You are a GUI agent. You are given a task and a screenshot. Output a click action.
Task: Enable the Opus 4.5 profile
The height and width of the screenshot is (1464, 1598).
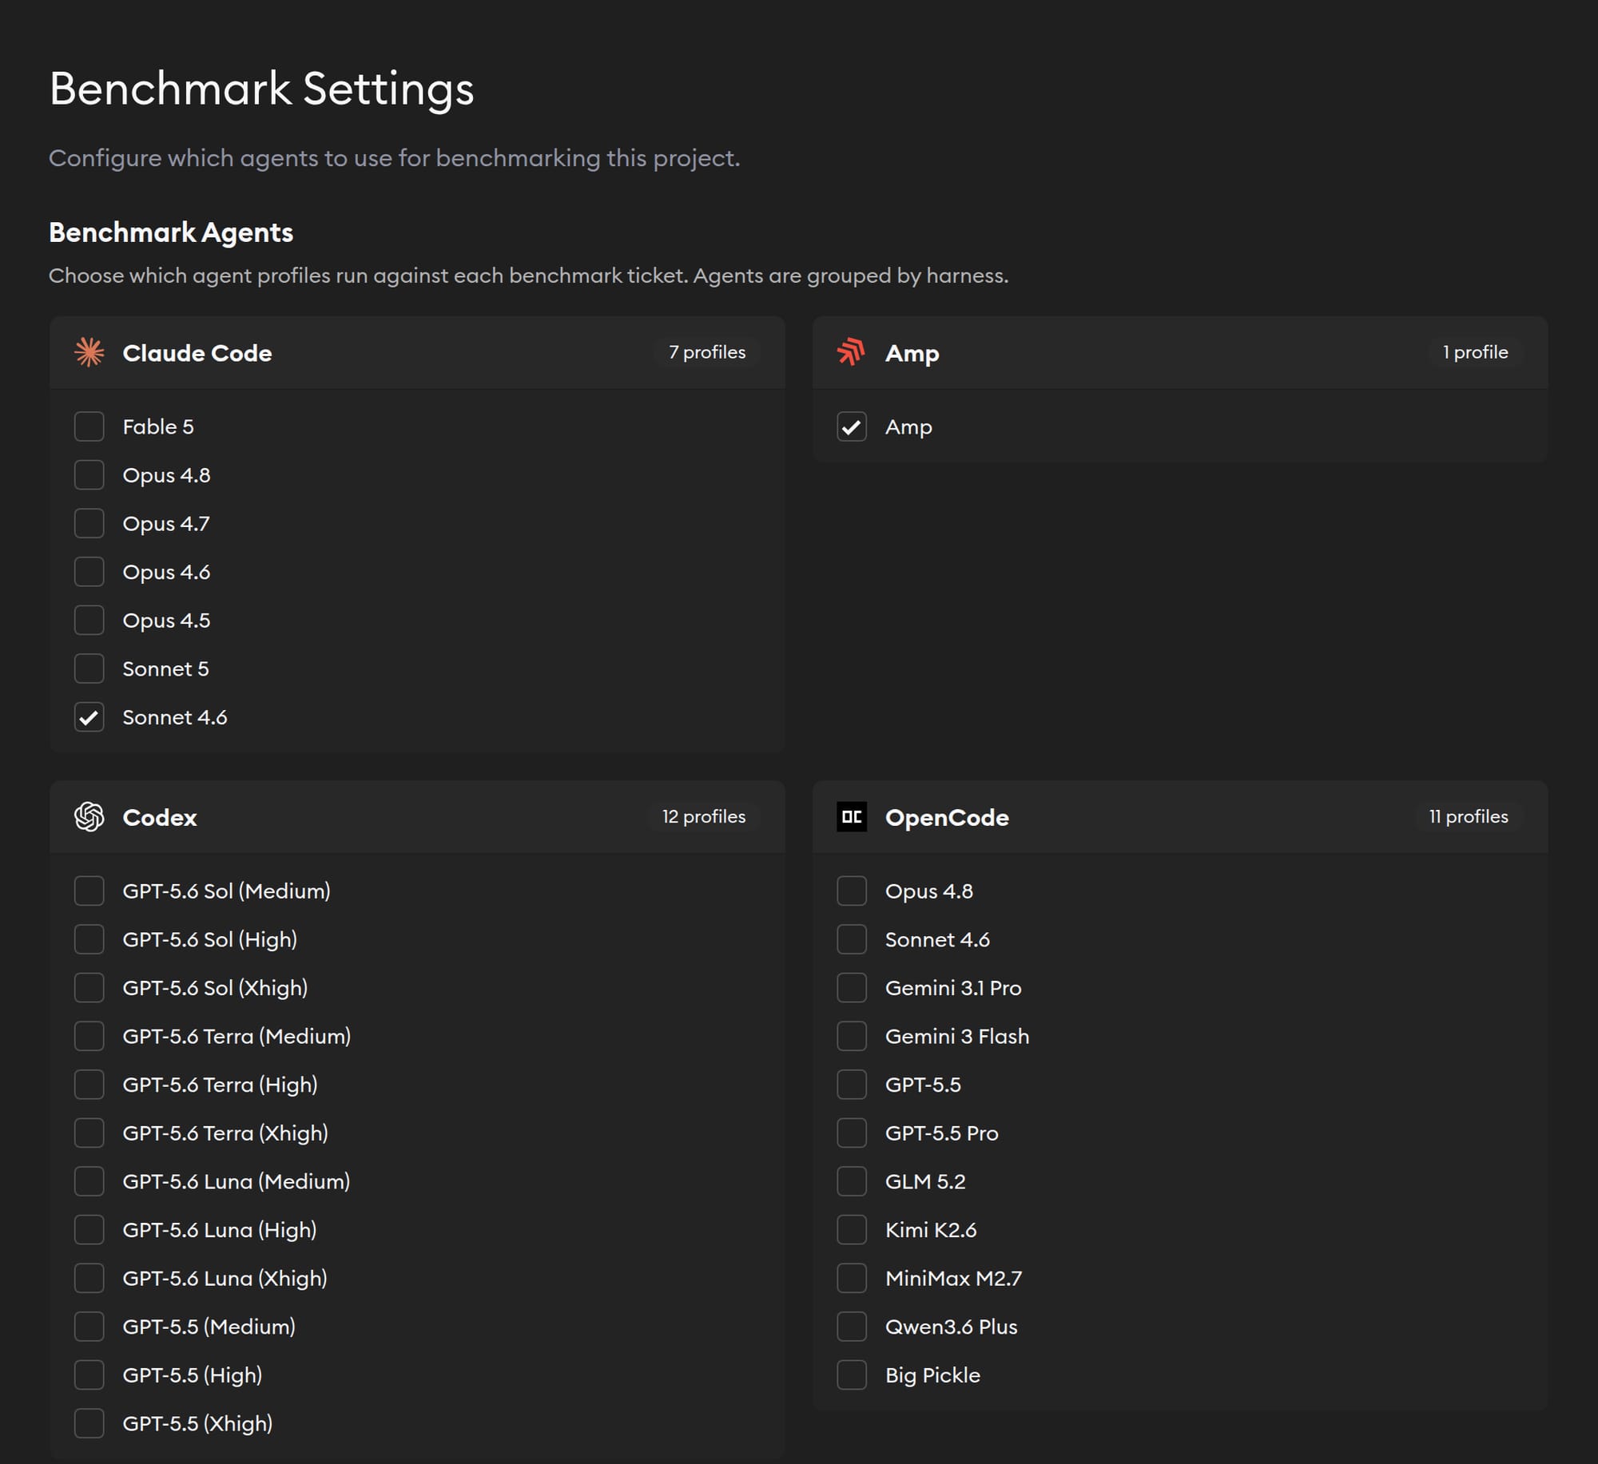click(x=89, y=621)
